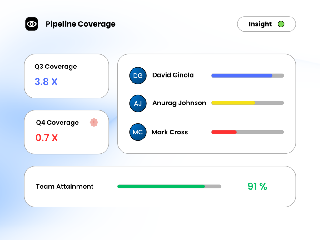Click the 3.8 X coverage value
The height and width of the screenshot is (240, 320).
click(x=46, y=82)
